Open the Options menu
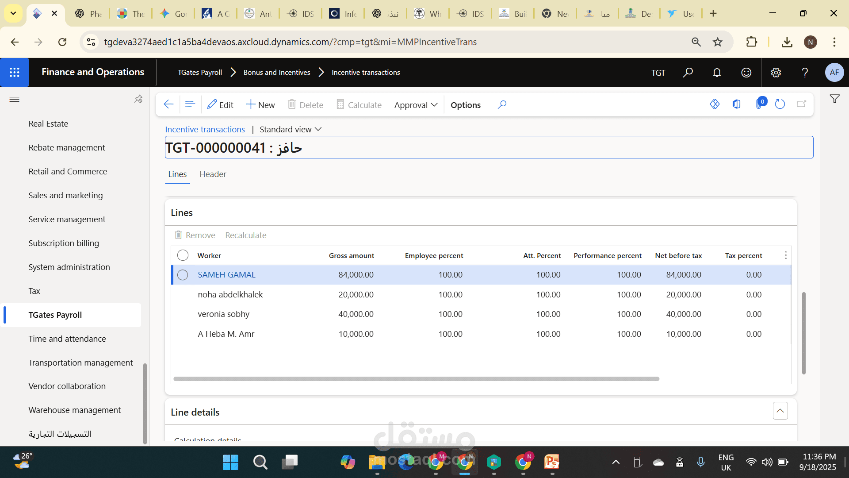Viewport: 849px width, 478px height. [x=466, y=105]
